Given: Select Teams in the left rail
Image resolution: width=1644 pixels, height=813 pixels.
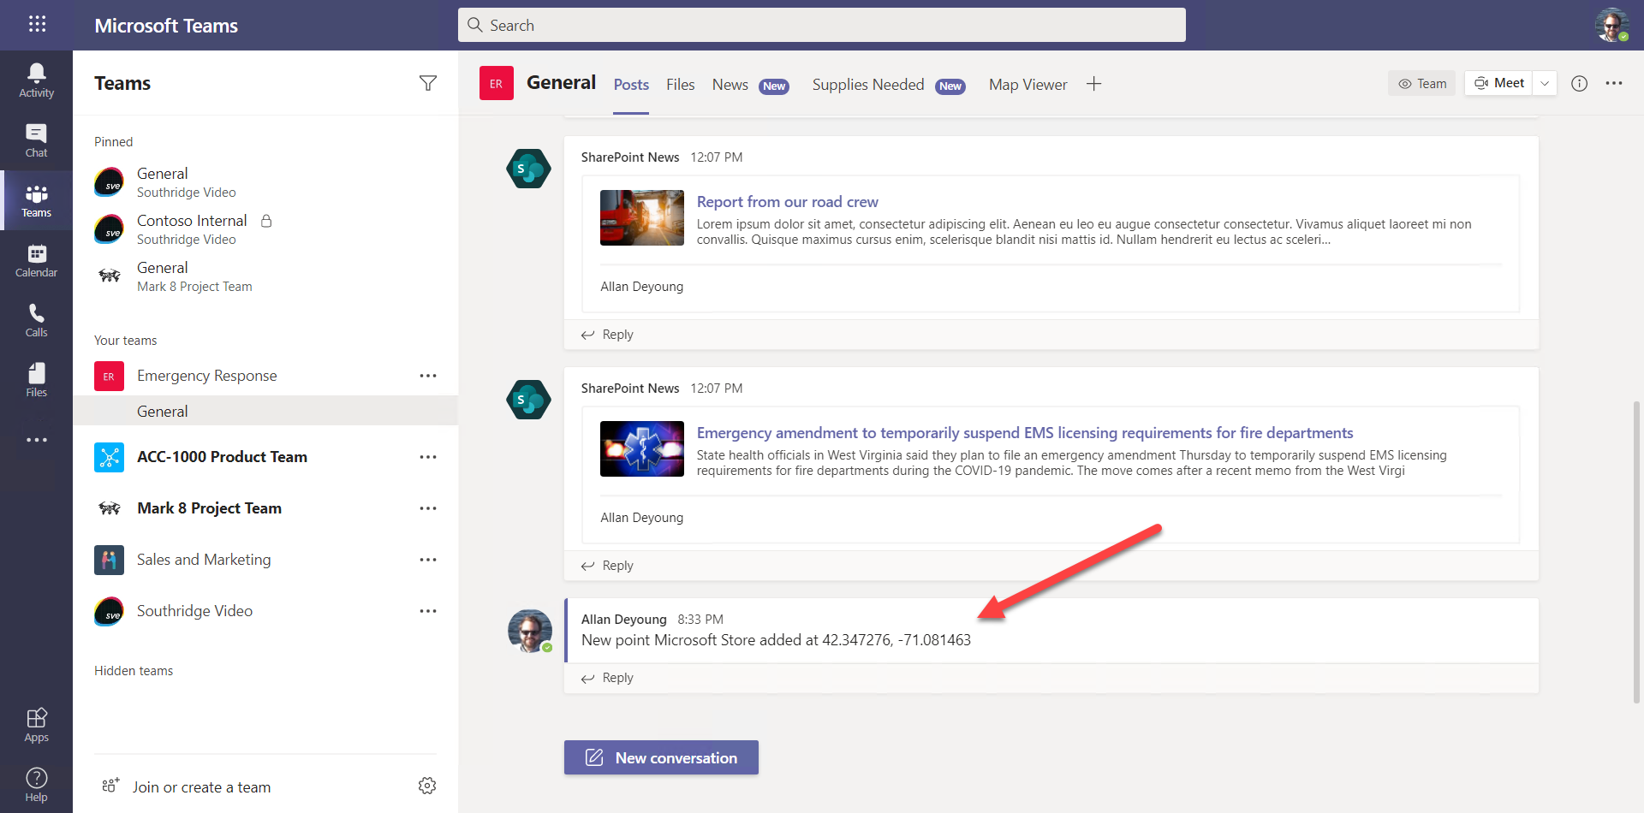Looking at the screenshot, I should pos(36,200).
